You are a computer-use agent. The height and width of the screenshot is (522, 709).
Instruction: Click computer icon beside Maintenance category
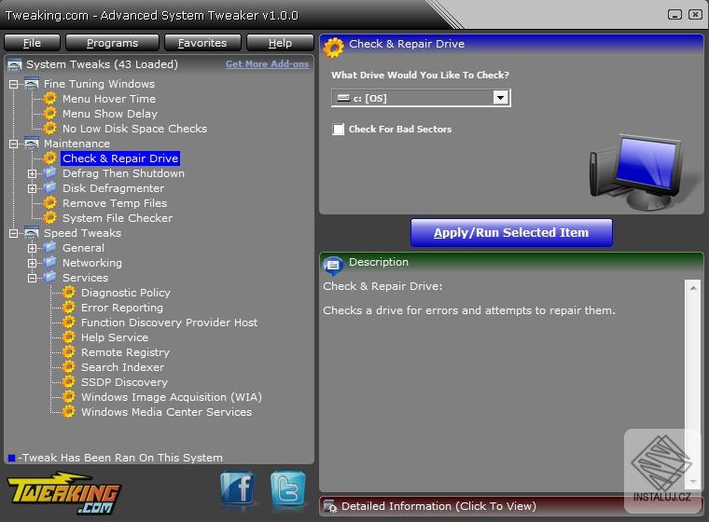(31, 144)
